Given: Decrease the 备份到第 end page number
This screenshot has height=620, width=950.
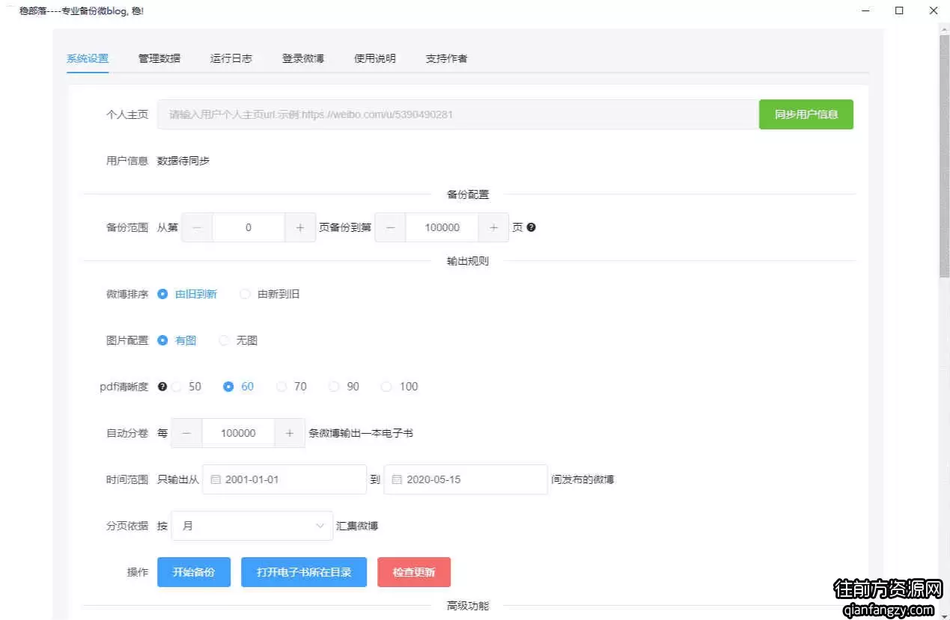Looking at the screenshot, I should click(x=390, y=227).
